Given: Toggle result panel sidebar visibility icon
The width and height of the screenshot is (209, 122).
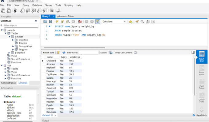Looking at the screenshot, I should pos(193,52).
